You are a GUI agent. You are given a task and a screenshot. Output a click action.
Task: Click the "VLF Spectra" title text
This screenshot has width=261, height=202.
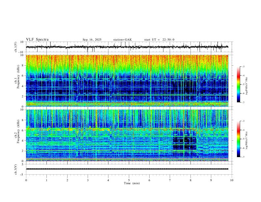tap(37, 40)
